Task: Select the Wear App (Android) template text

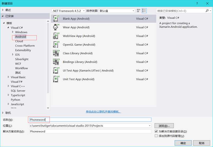Action: [x=76, y=27]
